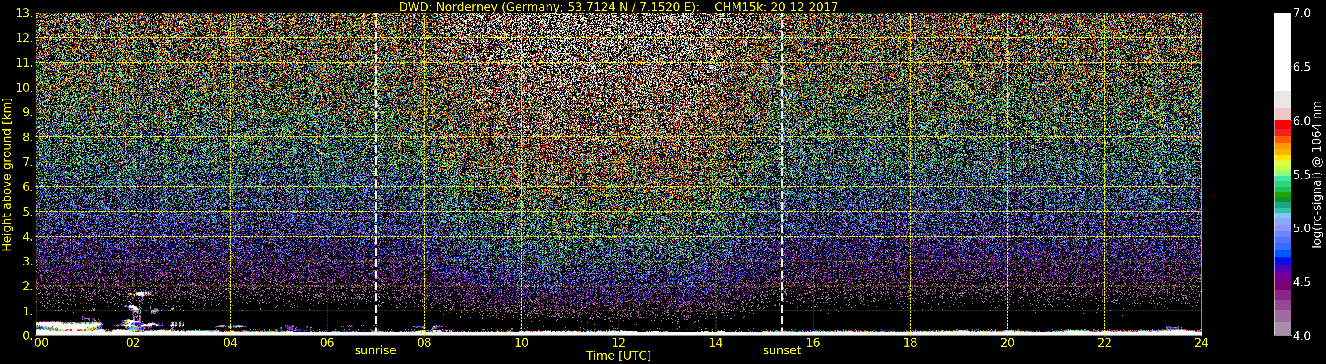
Task: Click the '5.' height tick label
Action: click(x=28, y=212)
